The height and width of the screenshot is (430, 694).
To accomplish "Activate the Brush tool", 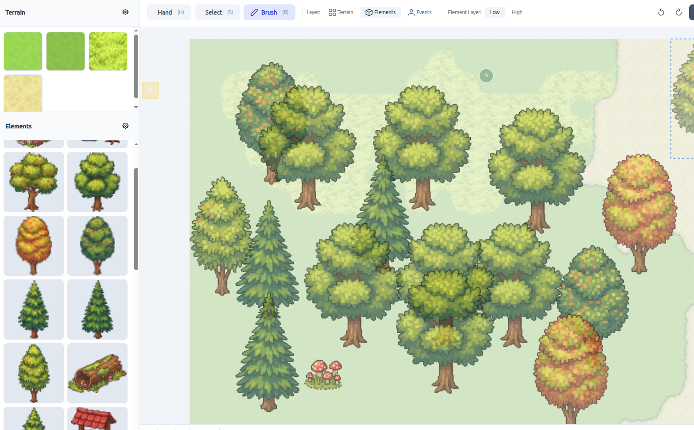I will (269, 12).
